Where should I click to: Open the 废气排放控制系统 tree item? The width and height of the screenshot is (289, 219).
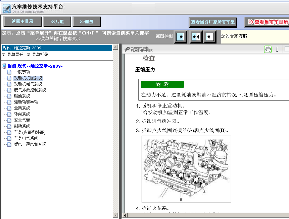[x=30, y=90]
